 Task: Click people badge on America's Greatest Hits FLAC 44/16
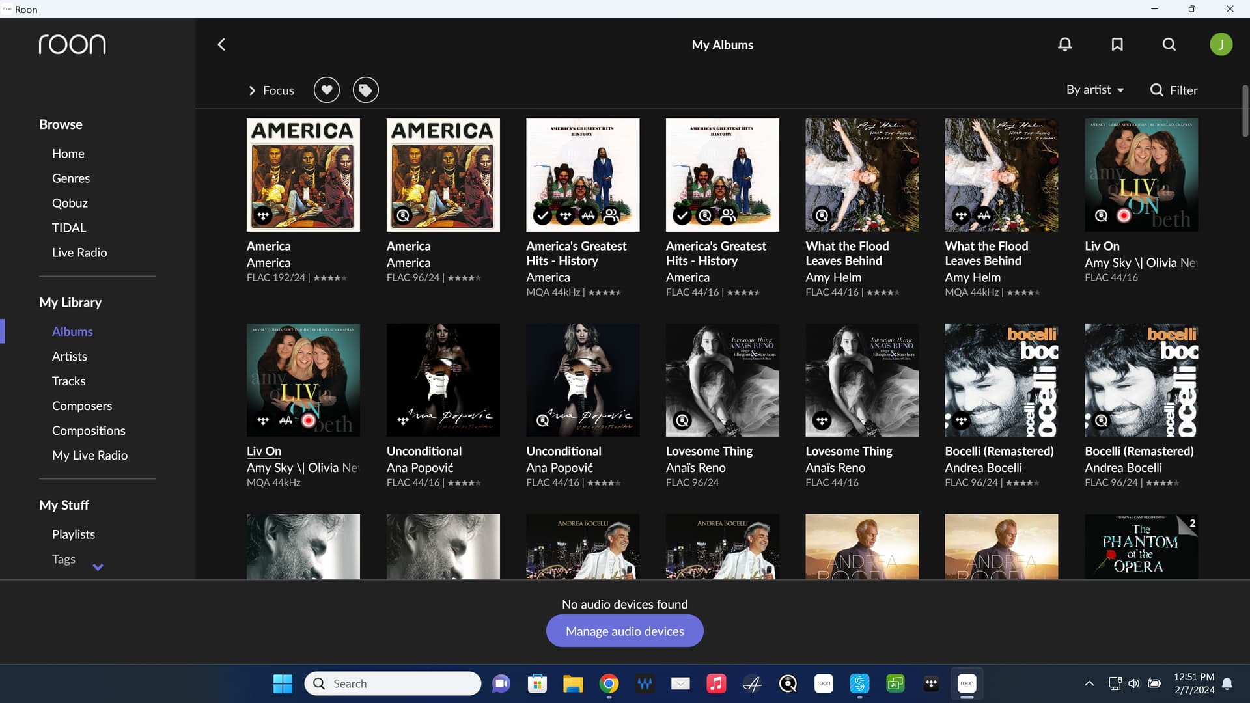click(x=728, y=215)
